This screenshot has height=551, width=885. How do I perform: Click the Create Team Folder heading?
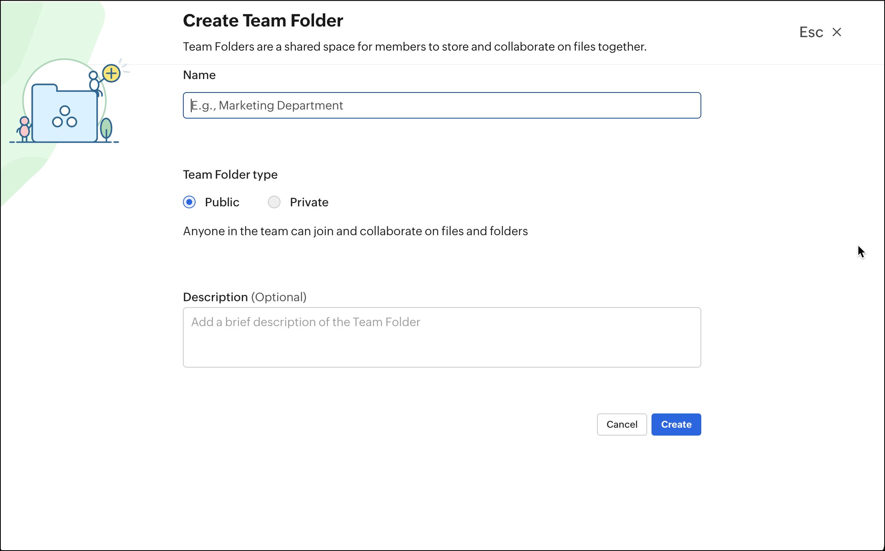point(263,21)
